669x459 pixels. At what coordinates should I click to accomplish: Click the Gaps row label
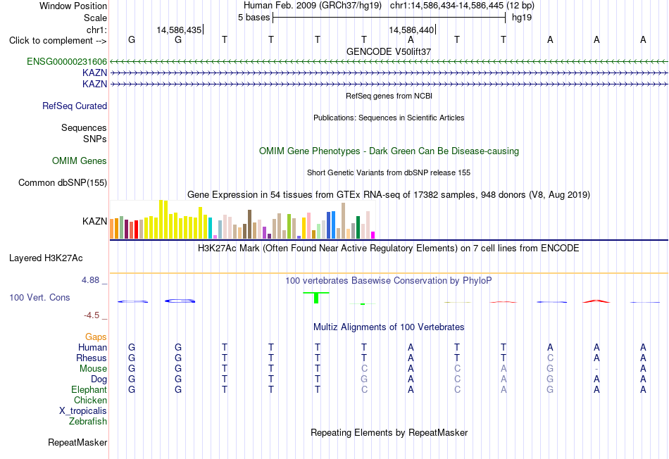pos(96,337)
